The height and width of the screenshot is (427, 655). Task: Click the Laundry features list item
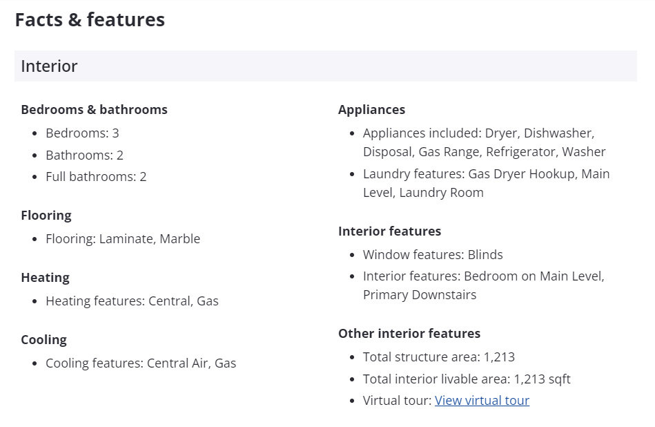(486, 183)
